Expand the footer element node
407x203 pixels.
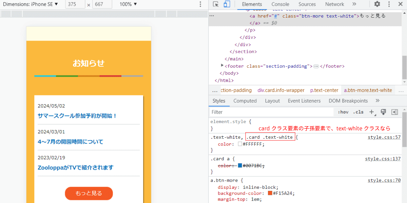click(x=222, y=65)
